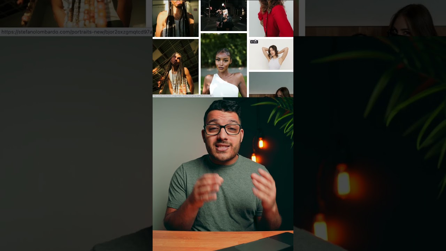Open the red jacket portrait thumbnail
Viewport: 446px width, 251px height.
(271, 18)
